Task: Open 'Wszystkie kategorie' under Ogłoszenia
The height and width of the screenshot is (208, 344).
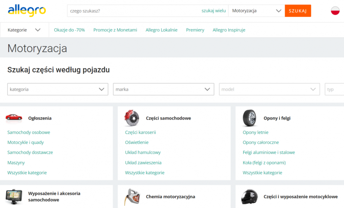Action: pos(27,172)
